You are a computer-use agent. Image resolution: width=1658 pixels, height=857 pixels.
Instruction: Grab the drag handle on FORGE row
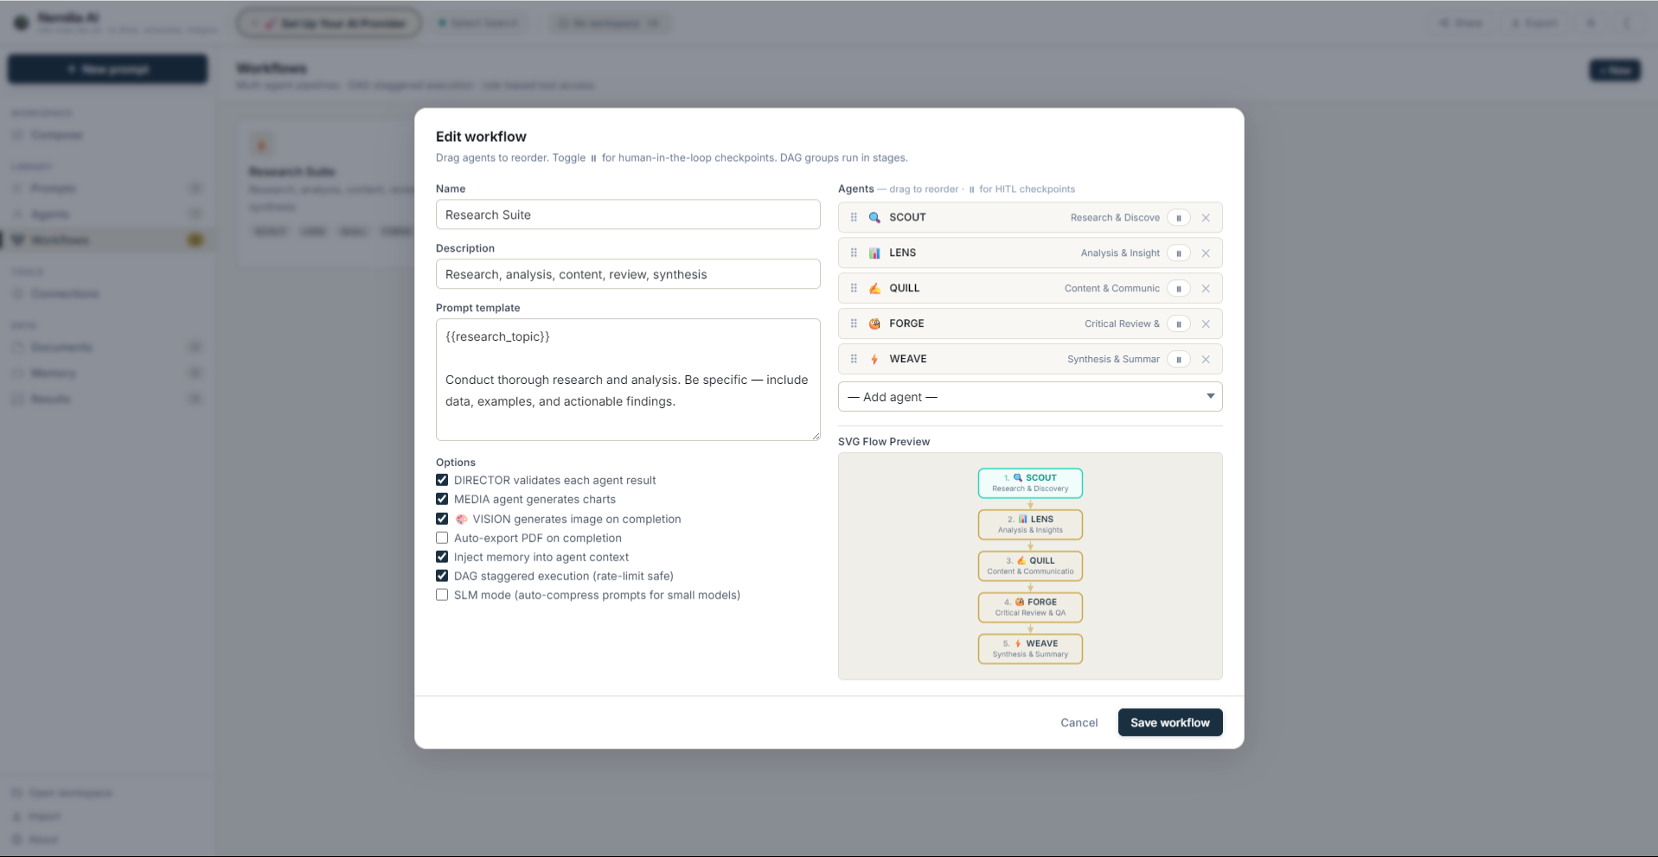(x=854, y=324)
